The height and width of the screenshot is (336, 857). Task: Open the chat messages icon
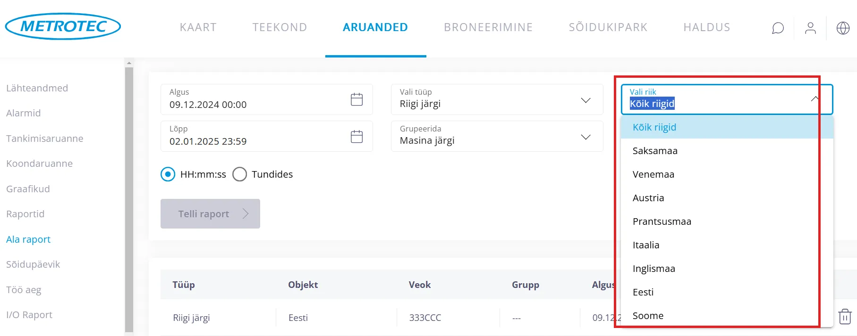778,28
